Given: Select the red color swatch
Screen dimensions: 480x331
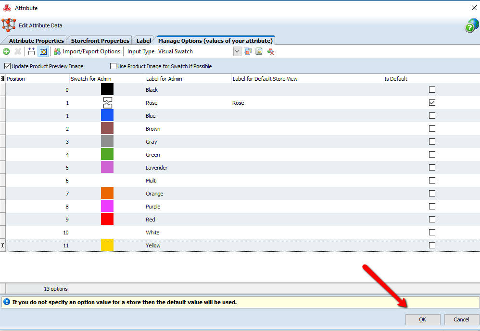Looking at the screenshot, I should [x=107, y=220].
